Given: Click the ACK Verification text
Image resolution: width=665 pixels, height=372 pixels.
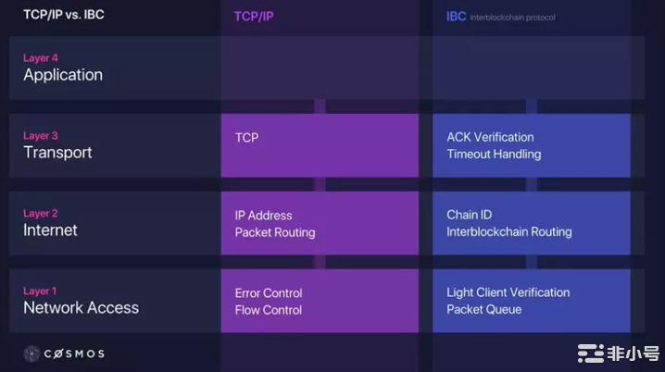Looking at the screenshot, I should [490, 137].
